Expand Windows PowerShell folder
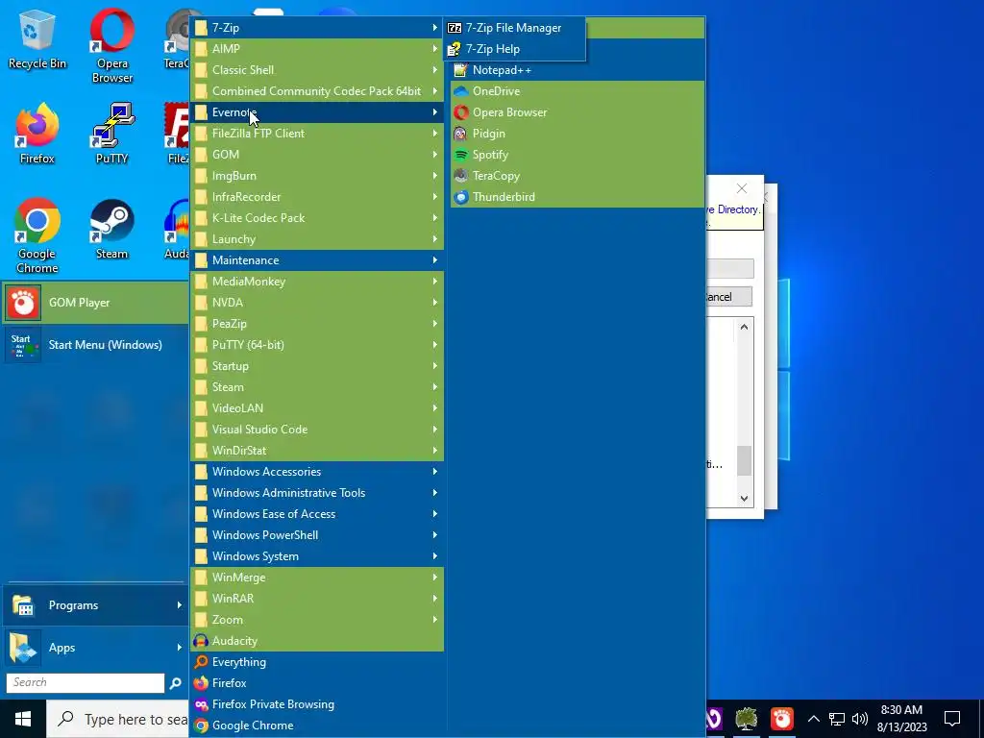 [x=317, y=535]
